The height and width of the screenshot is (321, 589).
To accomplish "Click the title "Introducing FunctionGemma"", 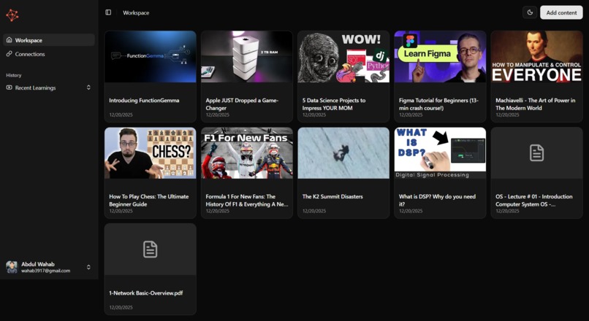I will coord(144,100).
